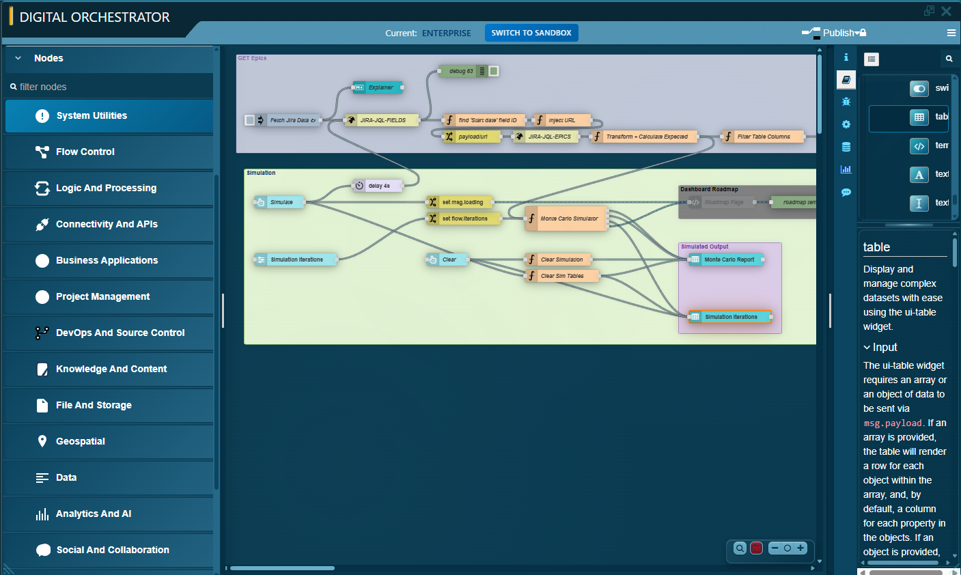Collapse the Nodes palette chevron
The width and height of the screenshot is (961, 575).
pos(18,59)
